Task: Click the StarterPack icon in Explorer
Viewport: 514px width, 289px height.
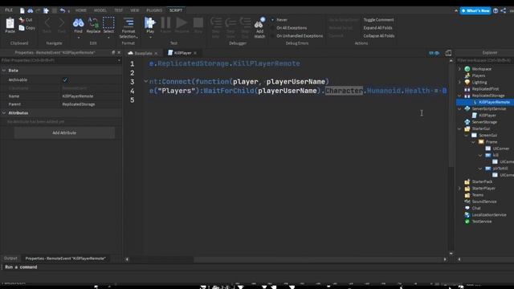Action: pyautogui.click(x=467, y=181)
